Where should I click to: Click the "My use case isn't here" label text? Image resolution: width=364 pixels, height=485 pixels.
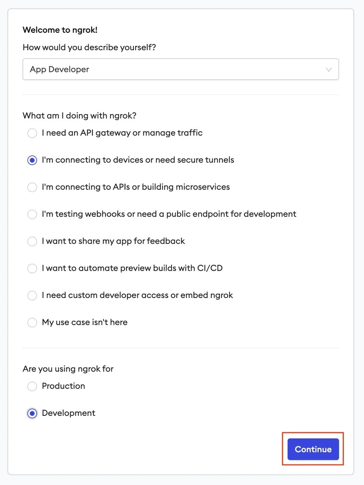coord(84,322)
